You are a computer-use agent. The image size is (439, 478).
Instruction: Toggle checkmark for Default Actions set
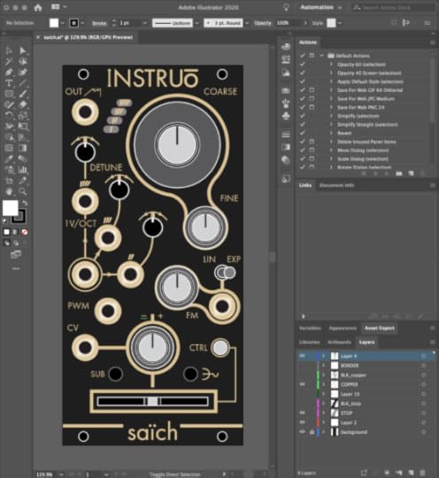click(302, 56)
